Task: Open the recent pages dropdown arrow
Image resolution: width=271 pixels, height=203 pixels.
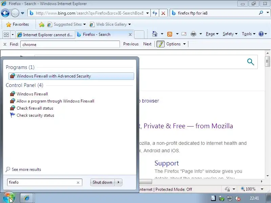Action: [22, 13]
